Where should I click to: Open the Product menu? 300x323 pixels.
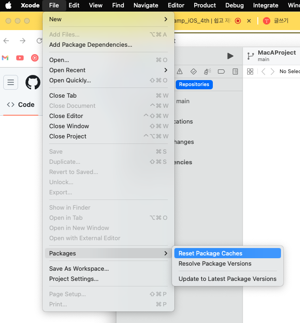[x=204, y=6]
